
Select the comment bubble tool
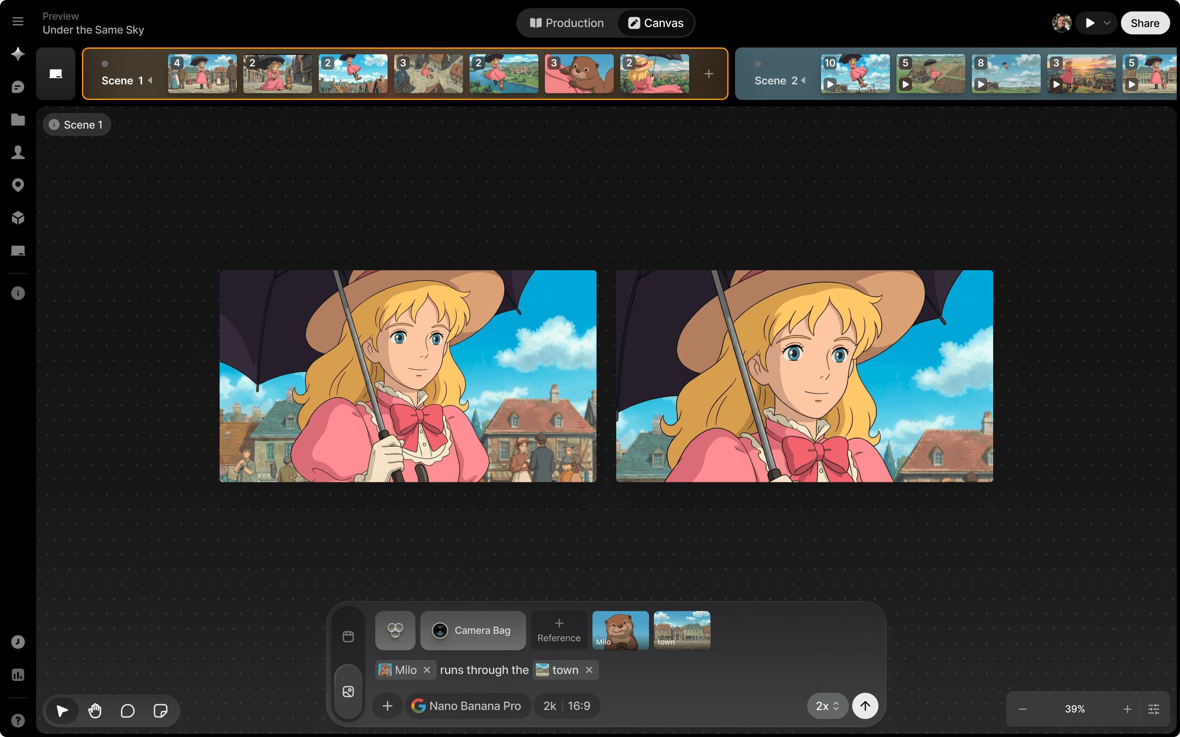[128, 711]
